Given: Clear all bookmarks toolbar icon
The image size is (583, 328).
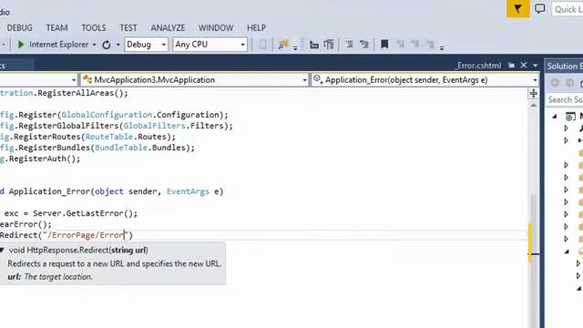Looking at the screenshot, I should coord(430,45).
